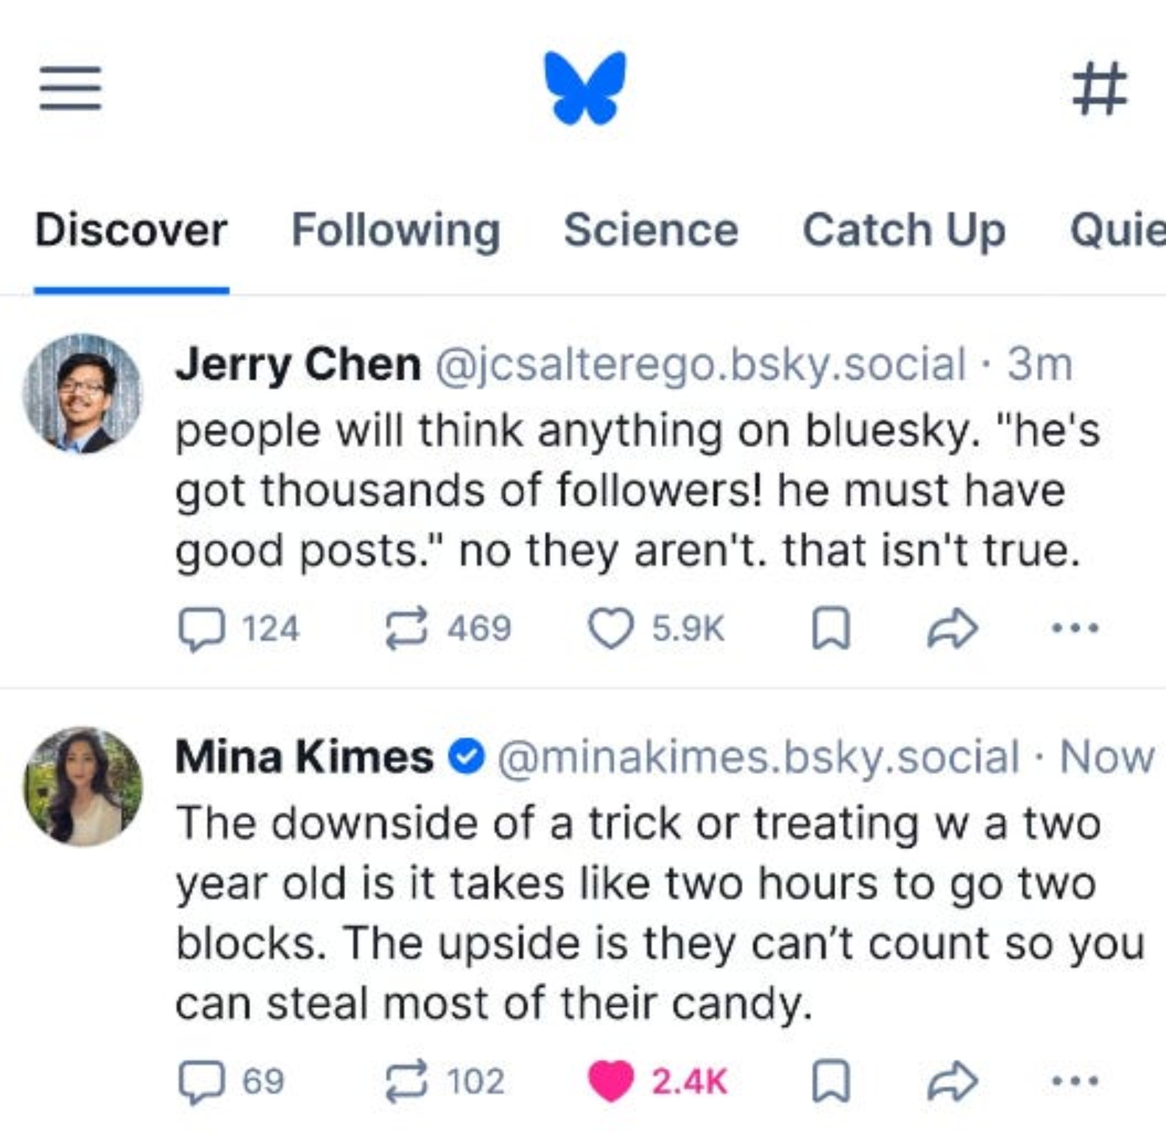Switch to the Following feed tab
1166x1135 pixels.
click(396, 230)
